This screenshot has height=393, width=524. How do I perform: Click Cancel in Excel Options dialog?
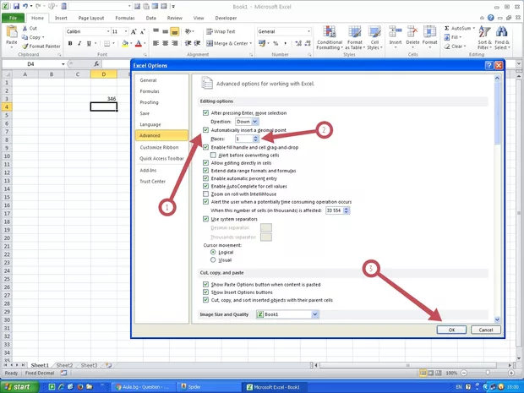click(485, 330)
